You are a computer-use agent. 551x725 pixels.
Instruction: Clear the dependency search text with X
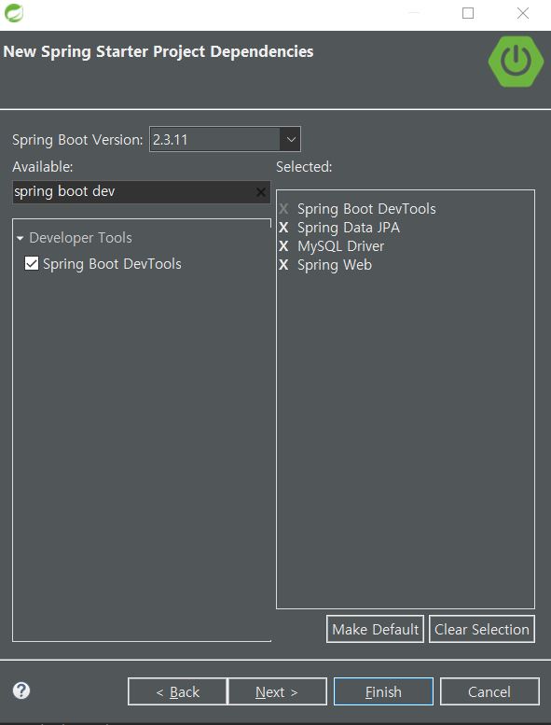point(260,192)
